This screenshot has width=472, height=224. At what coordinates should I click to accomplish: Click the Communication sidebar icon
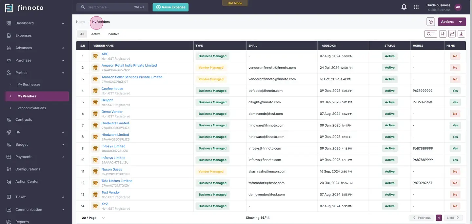click(x=9, y=210)
